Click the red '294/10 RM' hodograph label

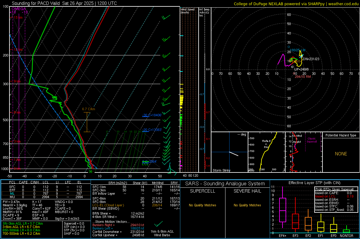pos(303,77)
